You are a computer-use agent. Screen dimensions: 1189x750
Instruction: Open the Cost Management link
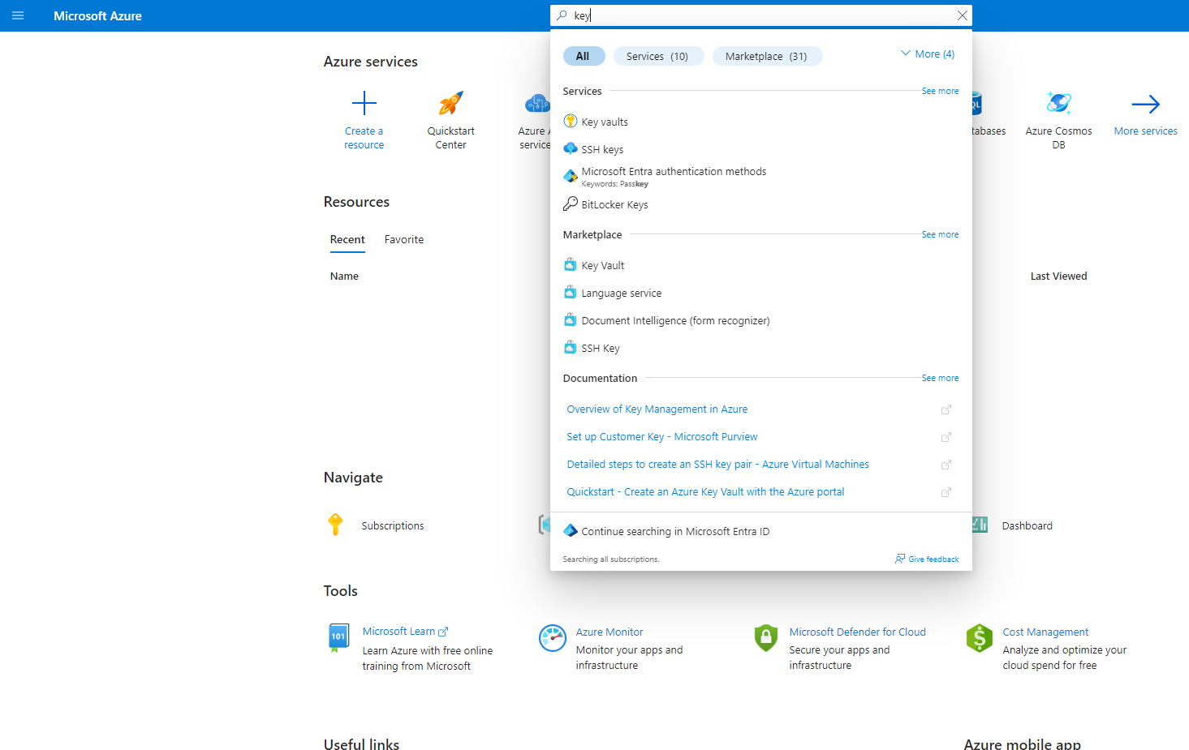(x=1045, y=632)
